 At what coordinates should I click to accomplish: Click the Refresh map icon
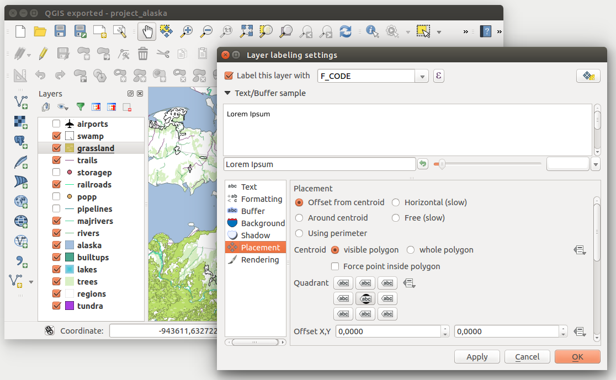[346, 31]
